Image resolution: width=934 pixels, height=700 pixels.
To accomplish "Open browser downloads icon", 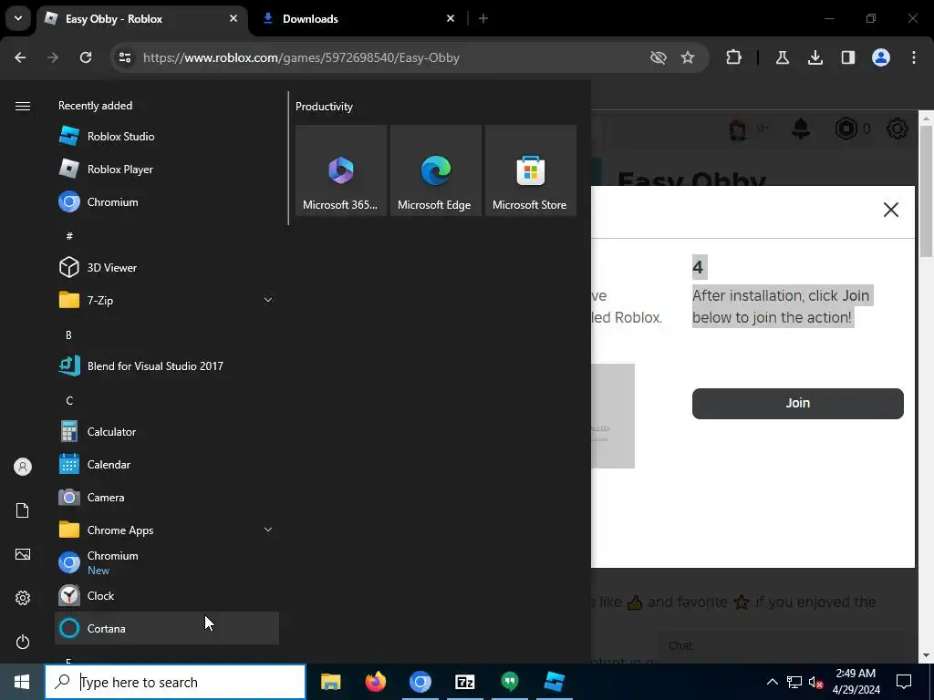I will [815, 57].
